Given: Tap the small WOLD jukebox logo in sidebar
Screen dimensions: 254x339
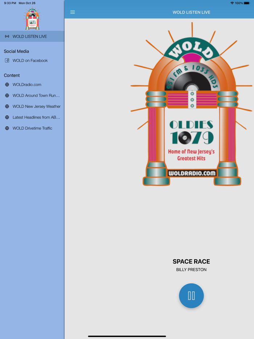Looking at the screenshot, I should [x=32, y=19].
